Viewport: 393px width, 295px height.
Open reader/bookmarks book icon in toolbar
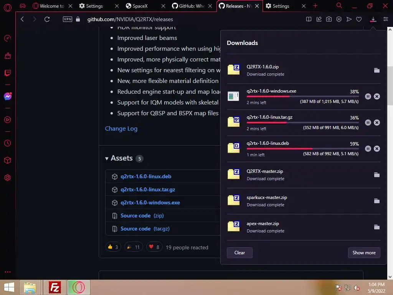[309, 19]
